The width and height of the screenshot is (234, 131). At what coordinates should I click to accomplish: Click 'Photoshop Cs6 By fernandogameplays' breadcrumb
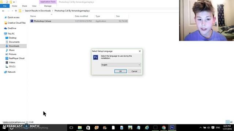[x=72, y=11]
